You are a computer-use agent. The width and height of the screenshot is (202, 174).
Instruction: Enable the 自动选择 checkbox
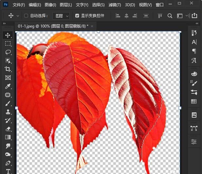tap(26, 16)
